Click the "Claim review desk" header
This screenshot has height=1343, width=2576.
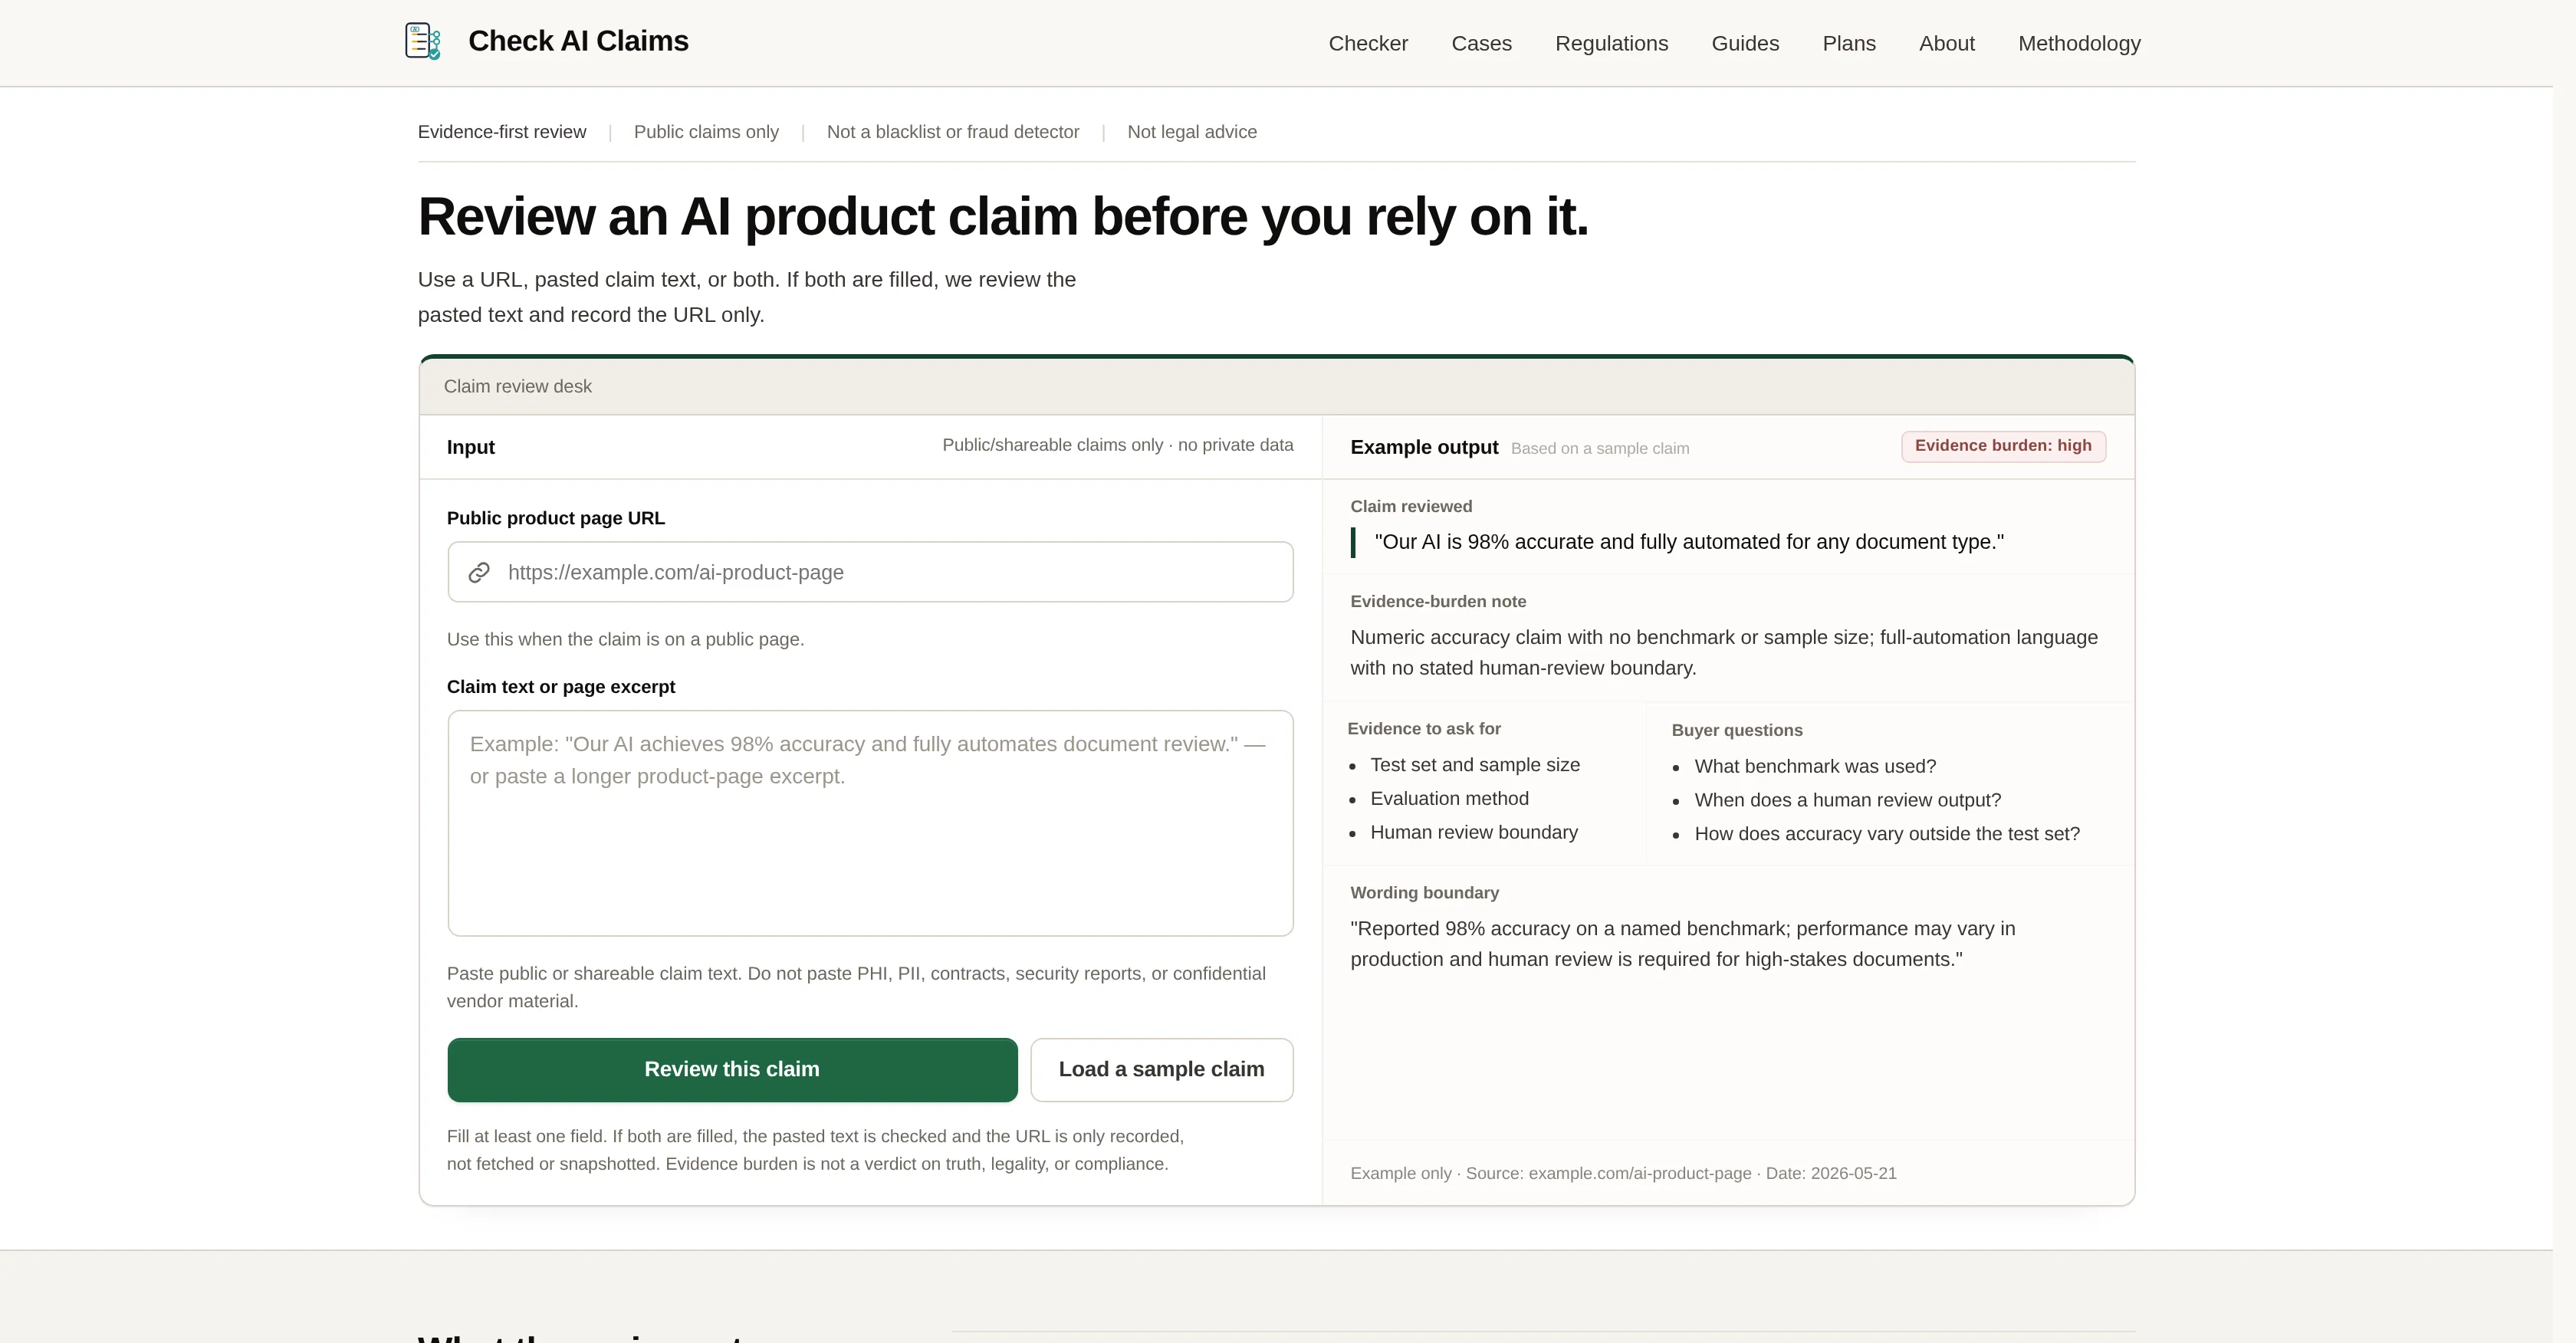click(x=518, y=386)
